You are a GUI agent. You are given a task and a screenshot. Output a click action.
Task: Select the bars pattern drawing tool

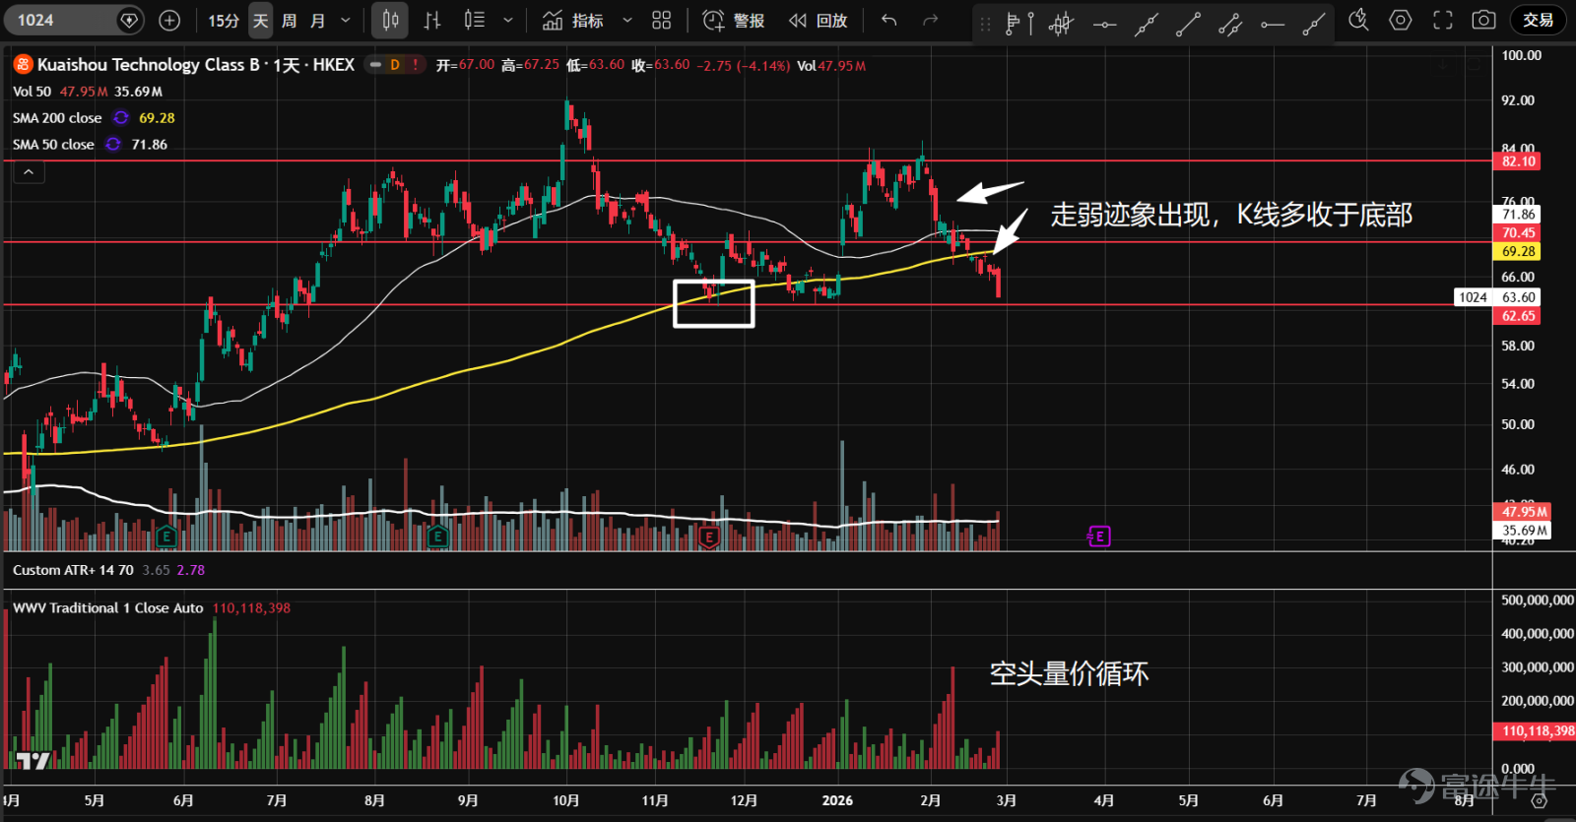pos(1061,24)
